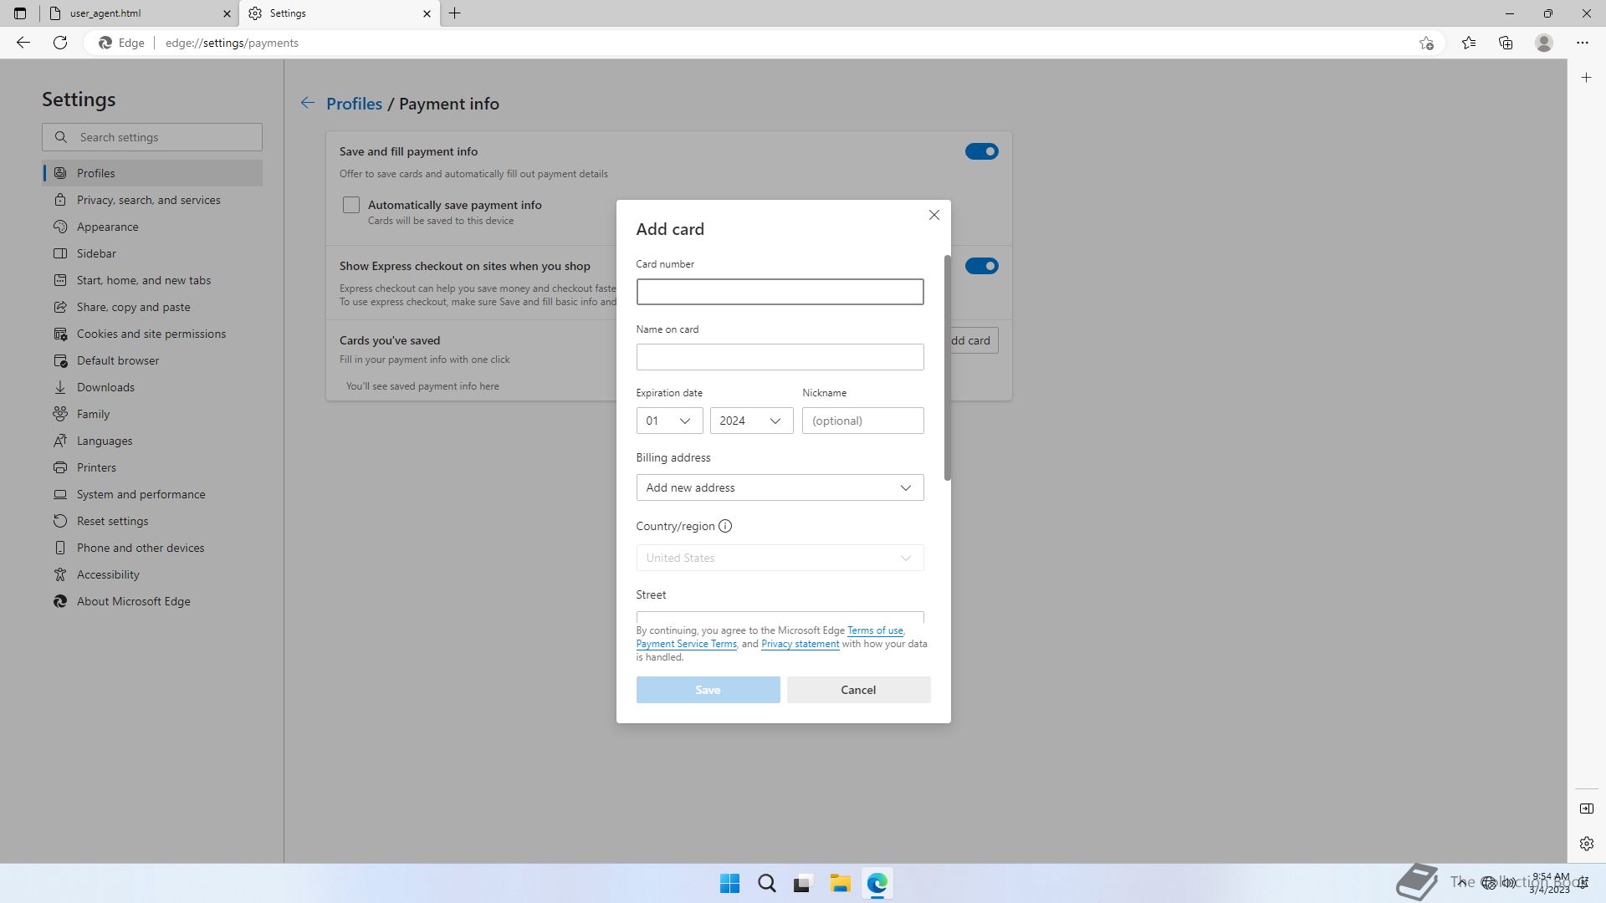Click the refresh page icon

coord(60,43)
